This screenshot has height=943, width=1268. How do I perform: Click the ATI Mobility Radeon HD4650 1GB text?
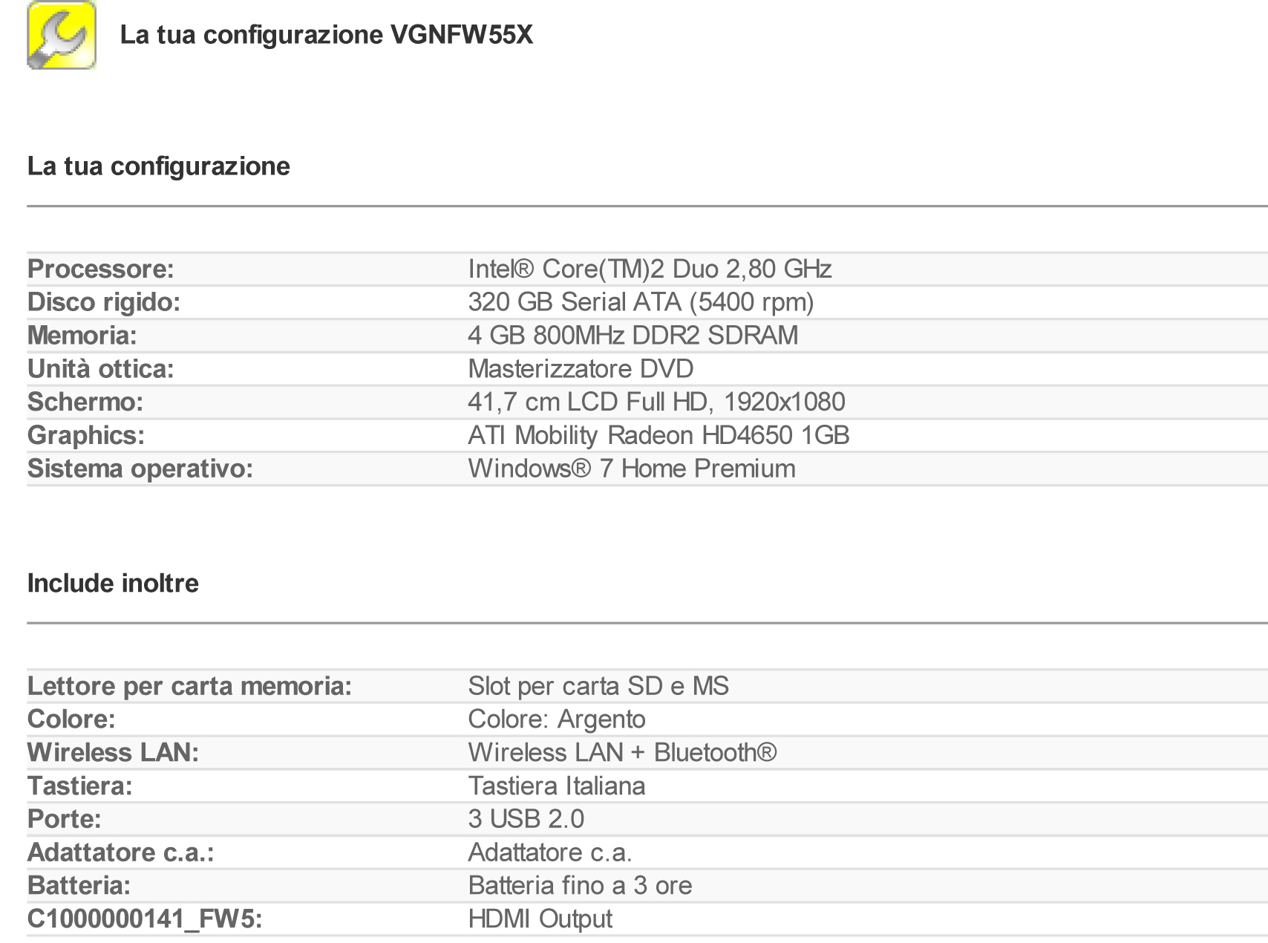pos(658,435)
